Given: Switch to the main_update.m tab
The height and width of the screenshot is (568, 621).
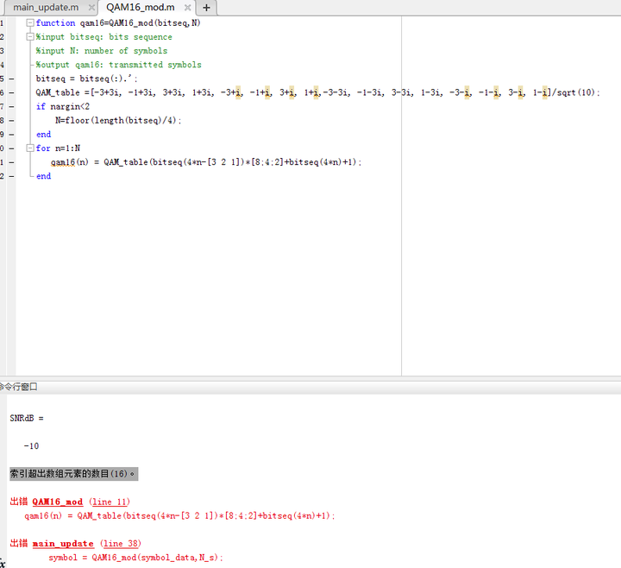Looking at the screenshot, I should [x=46, y=8].
